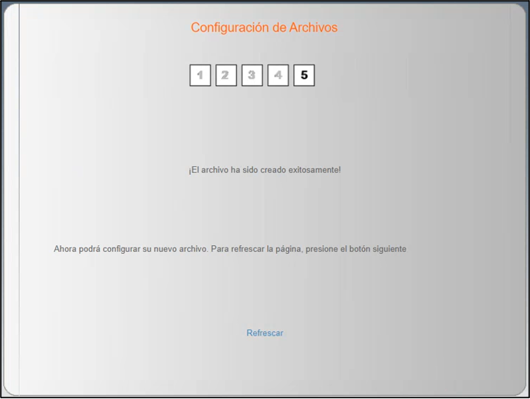Select step 2 in the wizard indicator
This screenshot has height=399, width=530.
pyautogui.click(x=226, y=76)
